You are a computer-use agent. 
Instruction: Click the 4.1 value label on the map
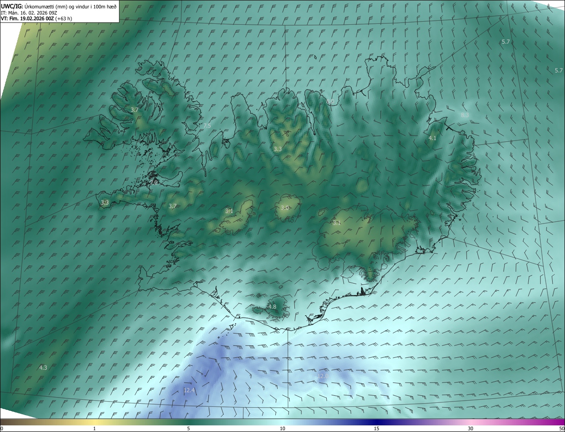(x=433, y=138)
